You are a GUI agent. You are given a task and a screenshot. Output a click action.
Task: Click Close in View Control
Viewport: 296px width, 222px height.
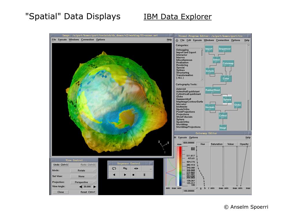(x=61, y=192)
